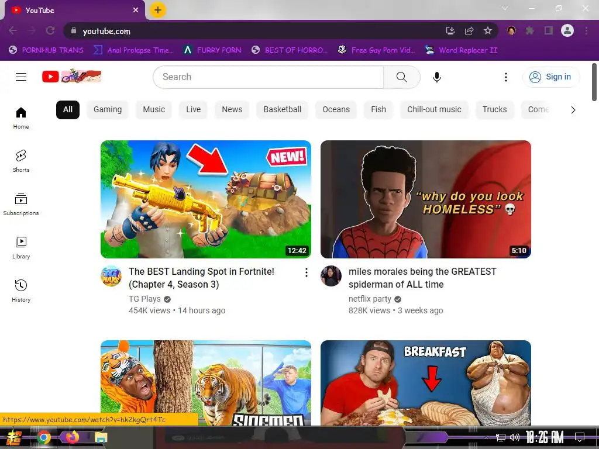Show more category chips with the right arrow
The width and height of the screenshot is (599, 449).
573,110
